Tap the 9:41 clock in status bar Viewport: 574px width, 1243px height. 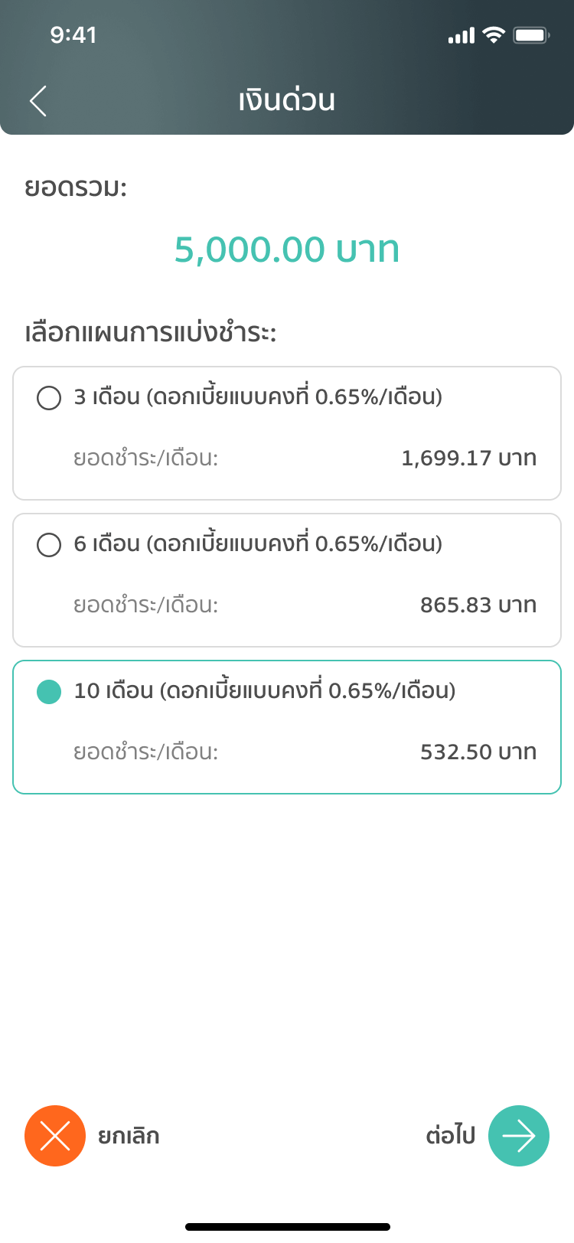pyautogui.click(x=73, y=35)
